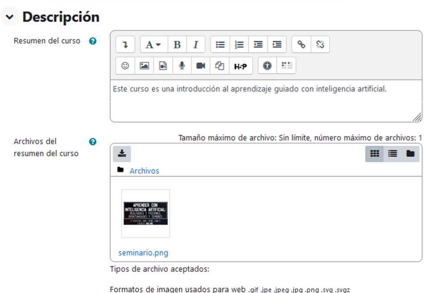The height and width of the screenshot is (293, 424).
Task: Indent the selected text
Action: pos(277,45)
